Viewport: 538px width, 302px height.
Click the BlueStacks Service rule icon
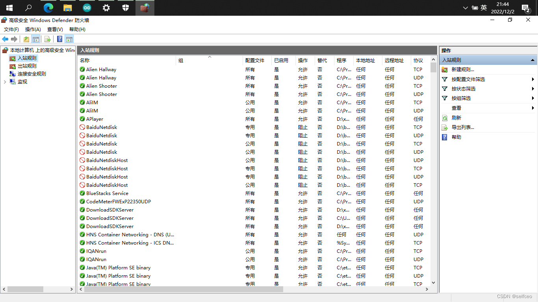[x=82, y=193]
